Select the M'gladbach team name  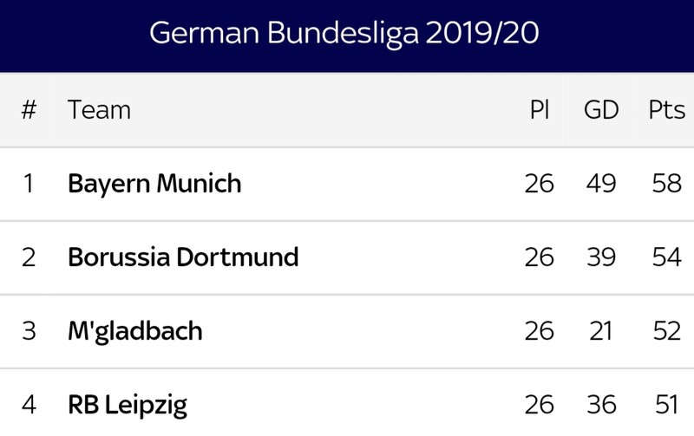click(135, 332)
